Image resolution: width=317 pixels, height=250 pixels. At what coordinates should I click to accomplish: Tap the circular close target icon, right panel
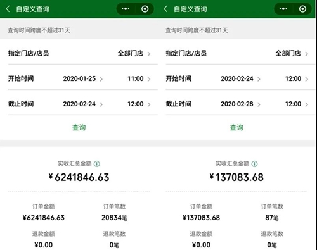pos(302,9)
